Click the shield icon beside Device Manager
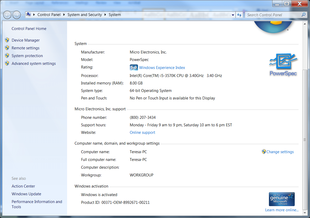Viewport: 310px width, 218px height. (x=7, y=40)
